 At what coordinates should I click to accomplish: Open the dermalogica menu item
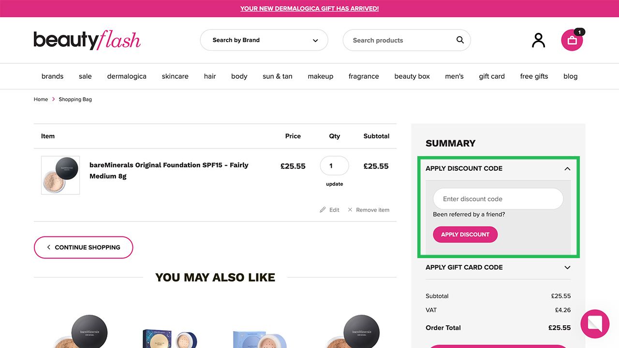pos(126,76)
